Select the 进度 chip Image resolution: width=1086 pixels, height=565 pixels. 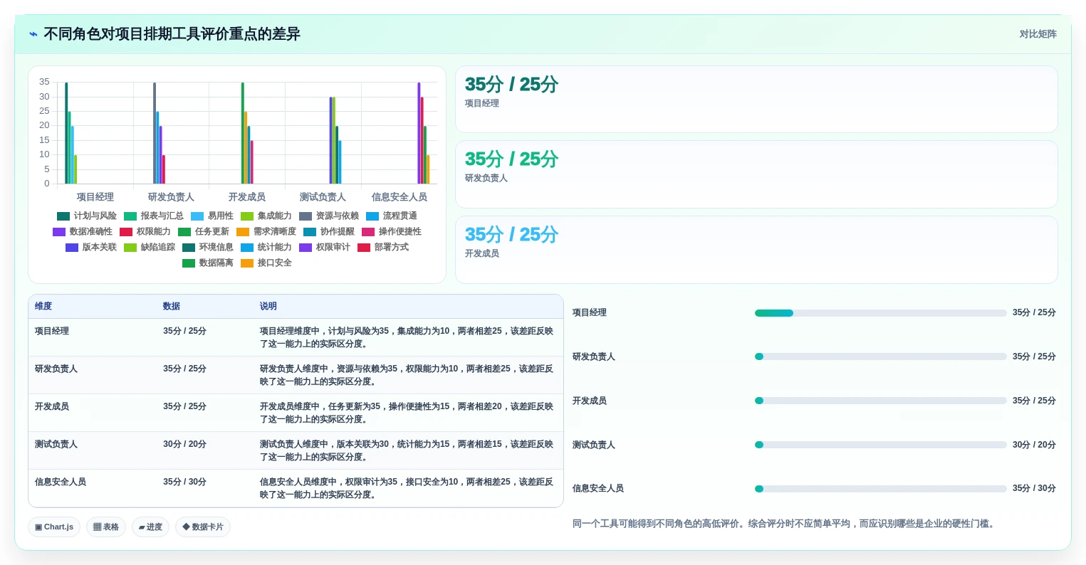click(x=150, y=527)
